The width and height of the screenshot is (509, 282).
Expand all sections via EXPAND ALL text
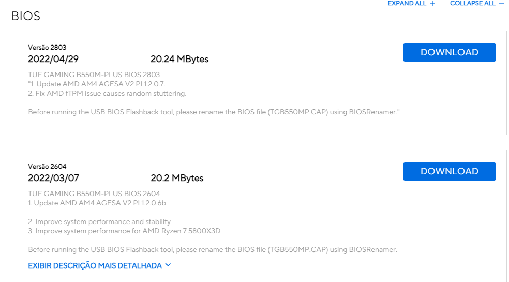(407, 3)
